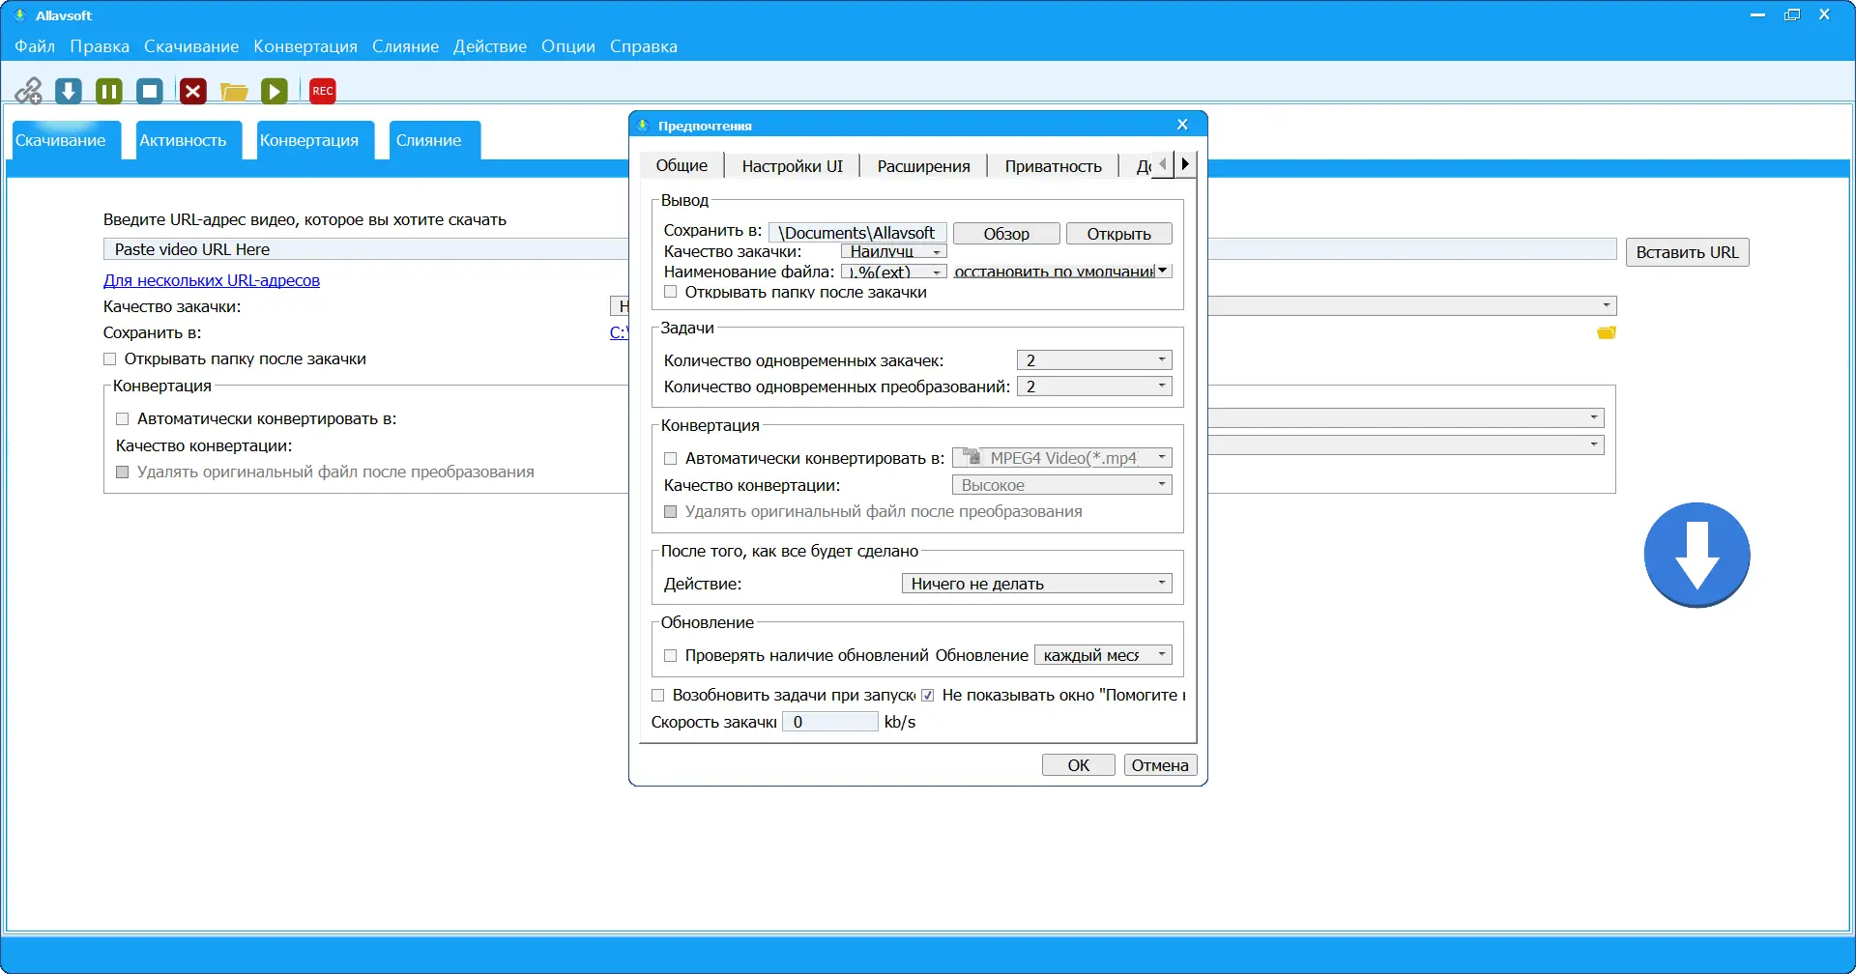Switch to the 'Расширения' preferences tab

click(923, 166)
